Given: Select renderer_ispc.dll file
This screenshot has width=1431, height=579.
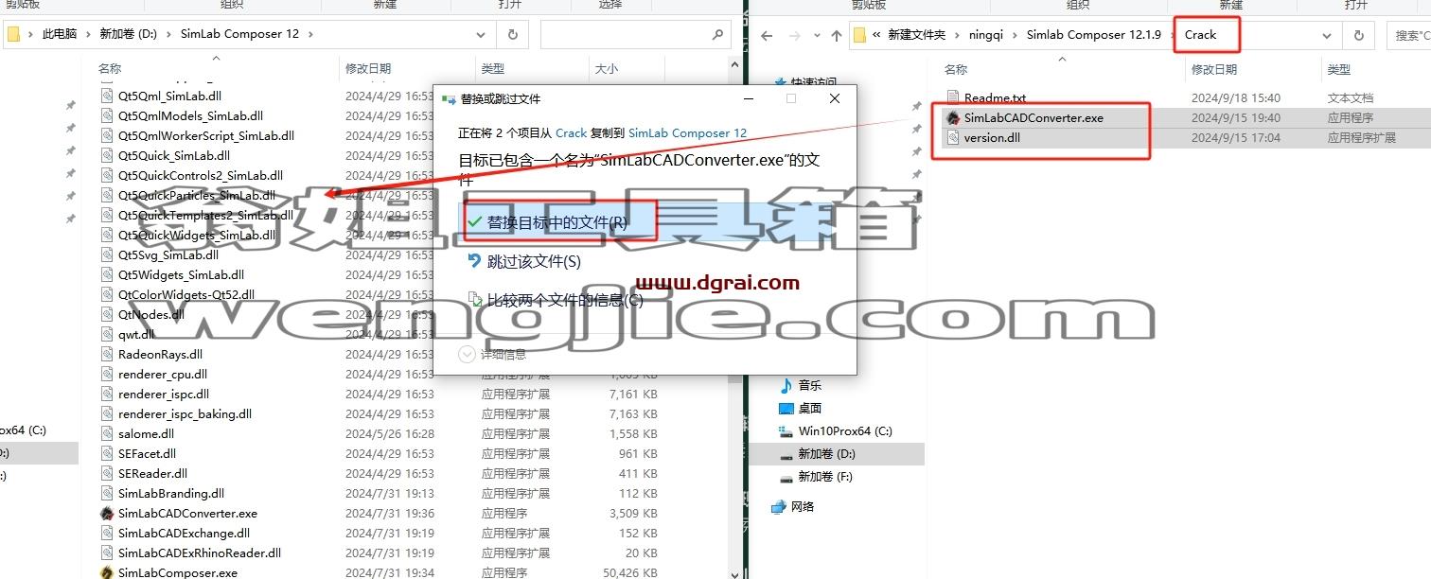Looking at the screenshot, I should pos(163,395).
